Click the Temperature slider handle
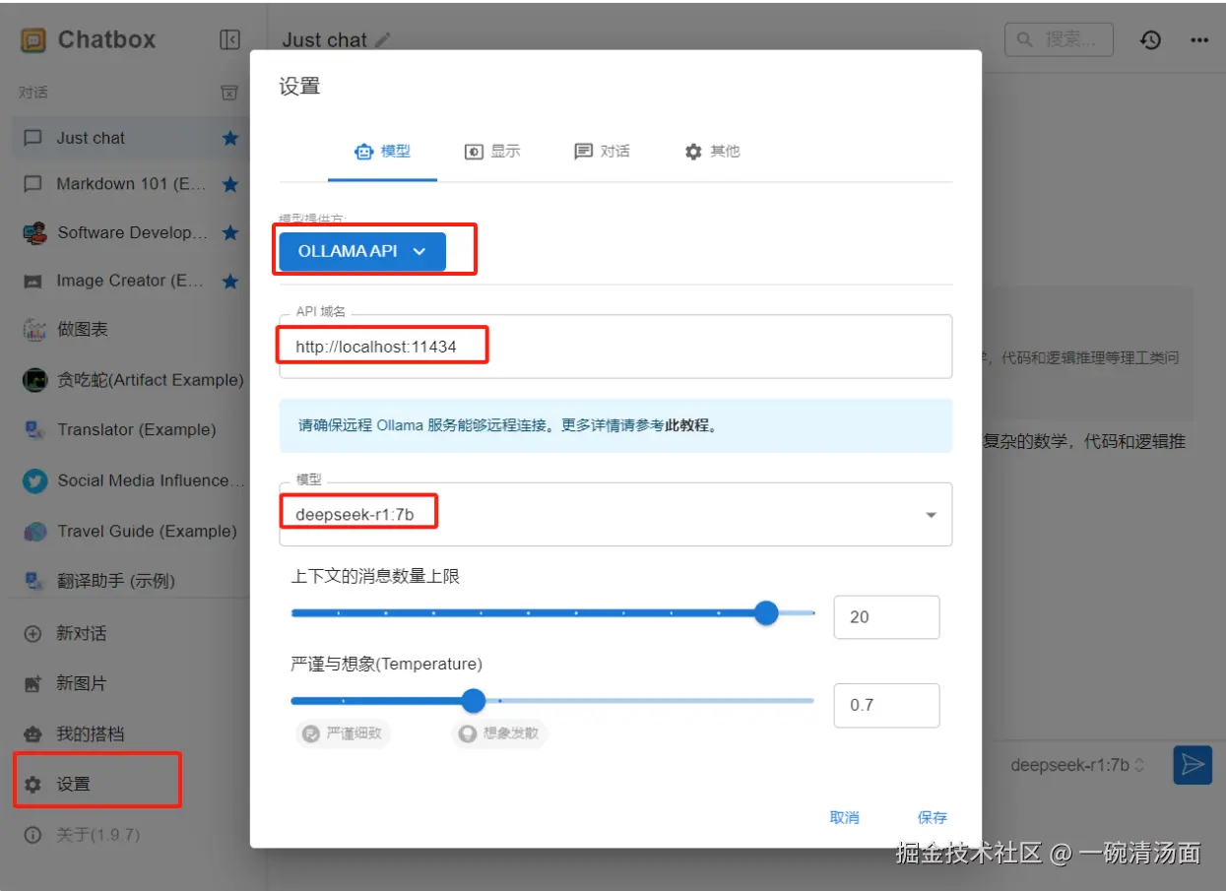Viewport: 1226px width, 891px height. click(x=474, y=701)
